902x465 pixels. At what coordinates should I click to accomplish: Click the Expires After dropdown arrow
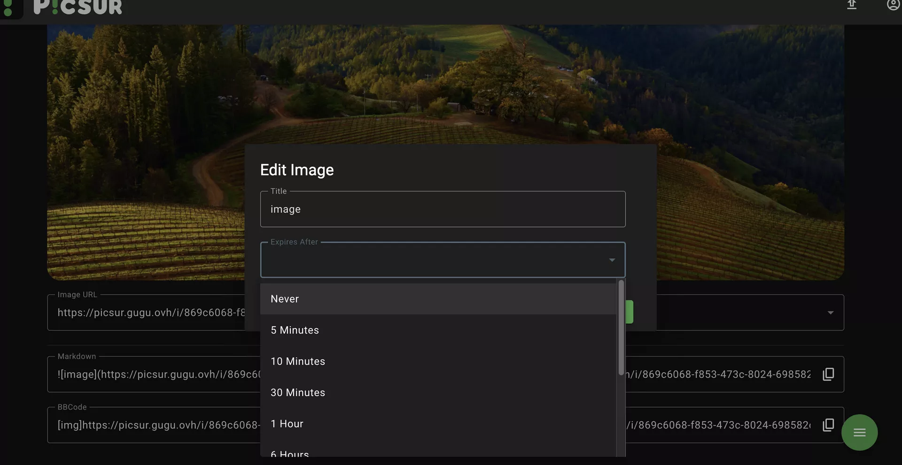click(612, 260)
